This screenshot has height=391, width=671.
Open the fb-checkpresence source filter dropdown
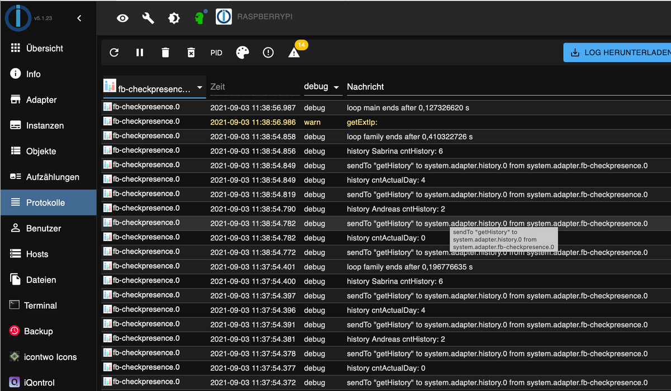pyautogui.click(x=154, y=87)
